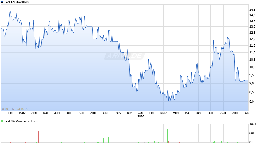Click the Okt. label just before Nov.
Image resolution: width=260 pixels, height=145 pixels.
pyautogui.click(x=106, y=113)
